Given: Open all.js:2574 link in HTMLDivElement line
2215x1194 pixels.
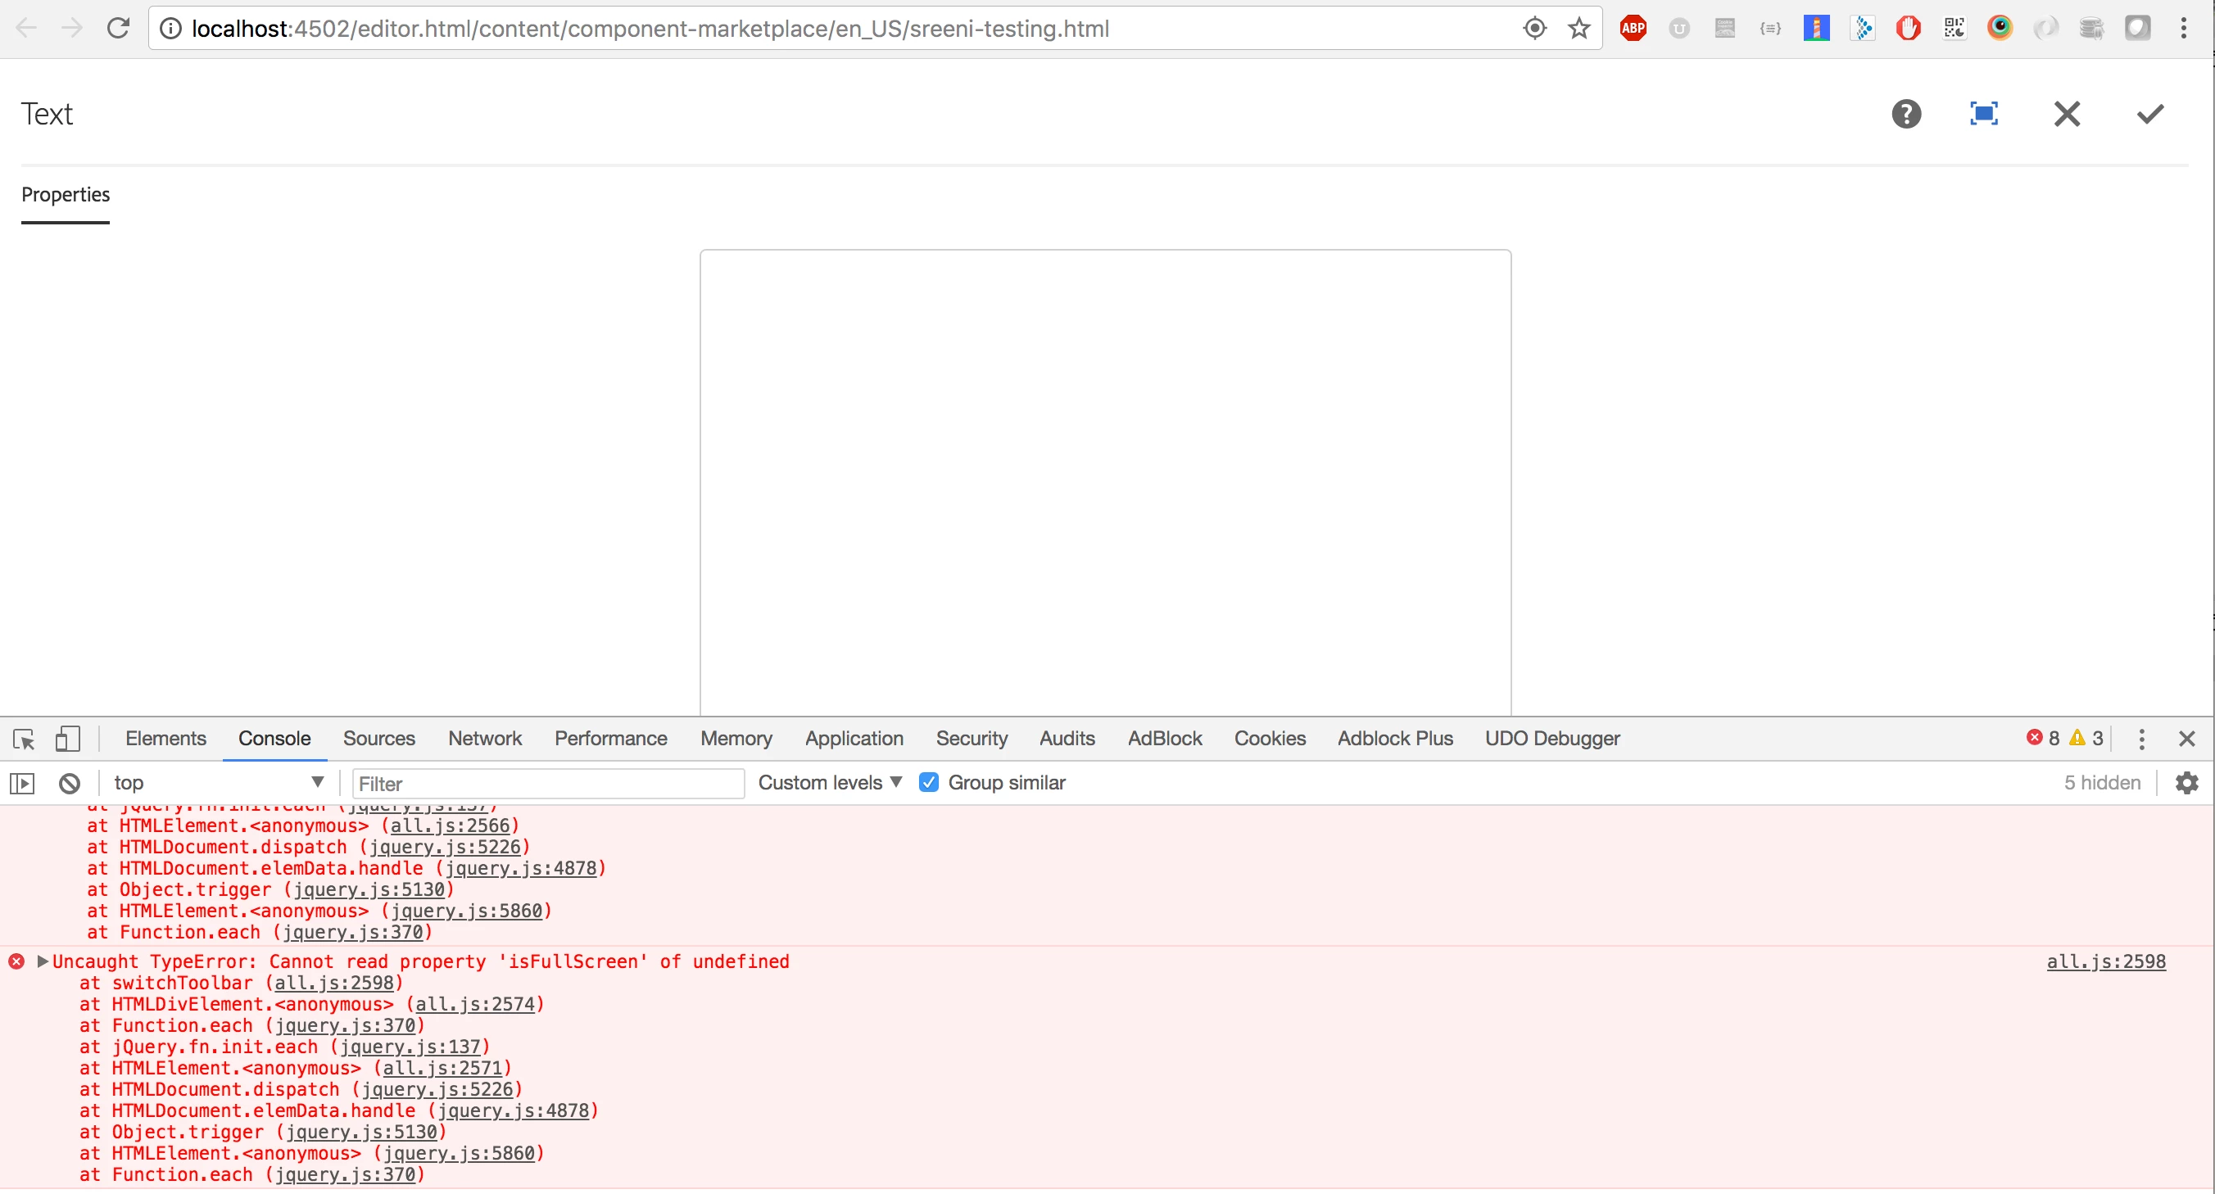Looking at the screenshot, I should click(474, 1004).
